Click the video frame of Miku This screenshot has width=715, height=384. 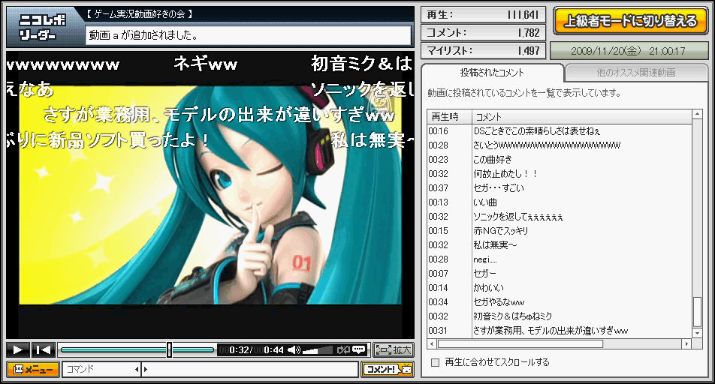click(210, 195)
